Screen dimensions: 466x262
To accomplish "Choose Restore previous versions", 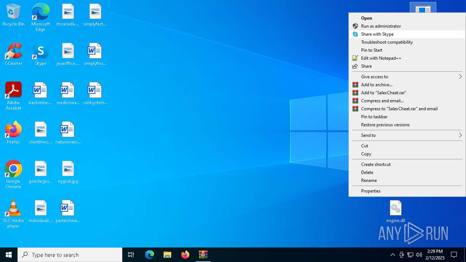I will pos(407,125).
